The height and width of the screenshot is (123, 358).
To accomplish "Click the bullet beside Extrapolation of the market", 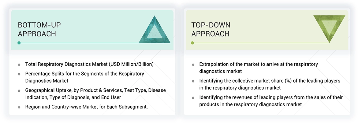I will click(193, 65).
